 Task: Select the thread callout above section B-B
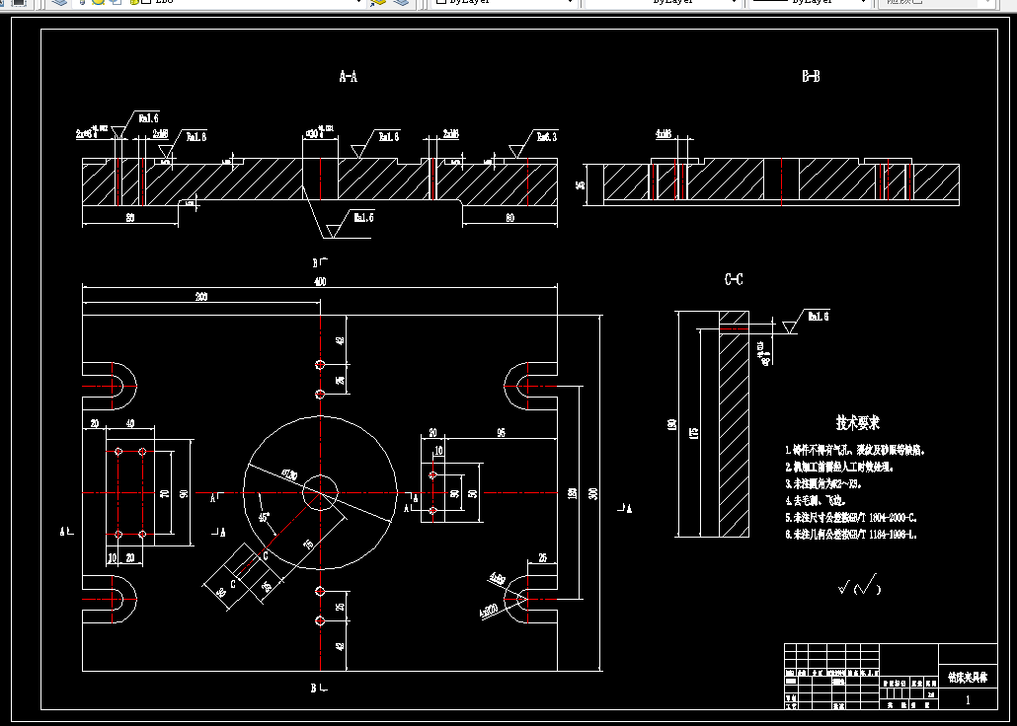point(663,135)
